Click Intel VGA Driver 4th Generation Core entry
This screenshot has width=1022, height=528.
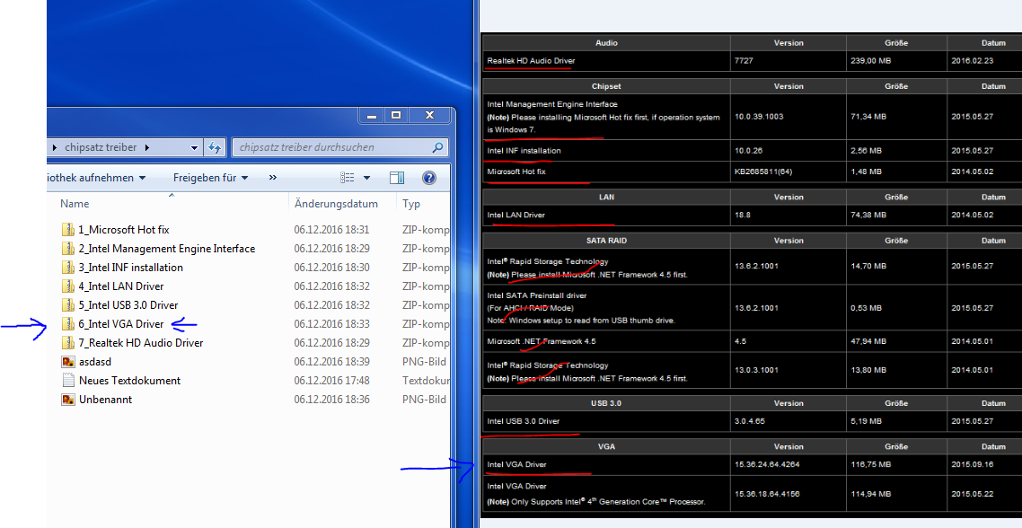[x=517, y=487]
